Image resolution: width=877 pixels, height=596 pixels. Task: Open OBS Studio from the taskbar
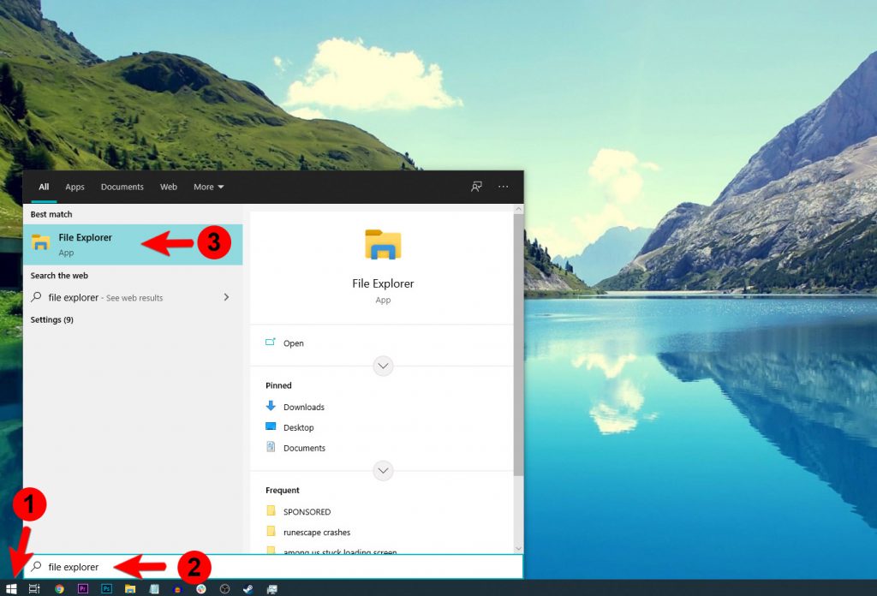224,588
